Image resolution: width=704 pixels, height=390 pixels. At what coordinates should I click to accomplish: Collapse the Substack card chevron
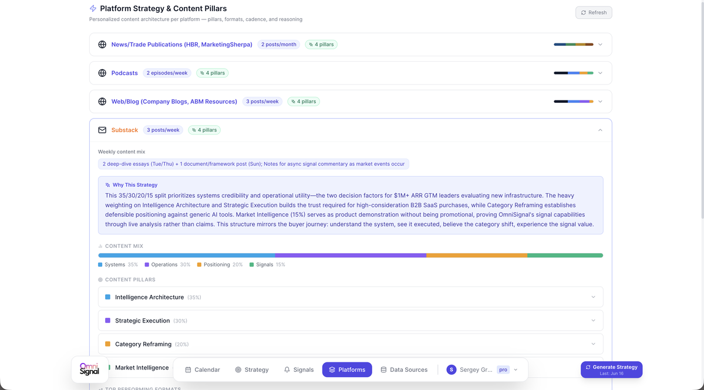(600, 130)
